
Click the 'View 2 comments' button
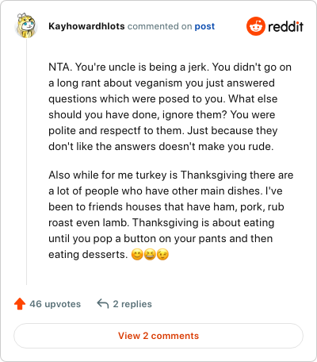click(158, 336)
